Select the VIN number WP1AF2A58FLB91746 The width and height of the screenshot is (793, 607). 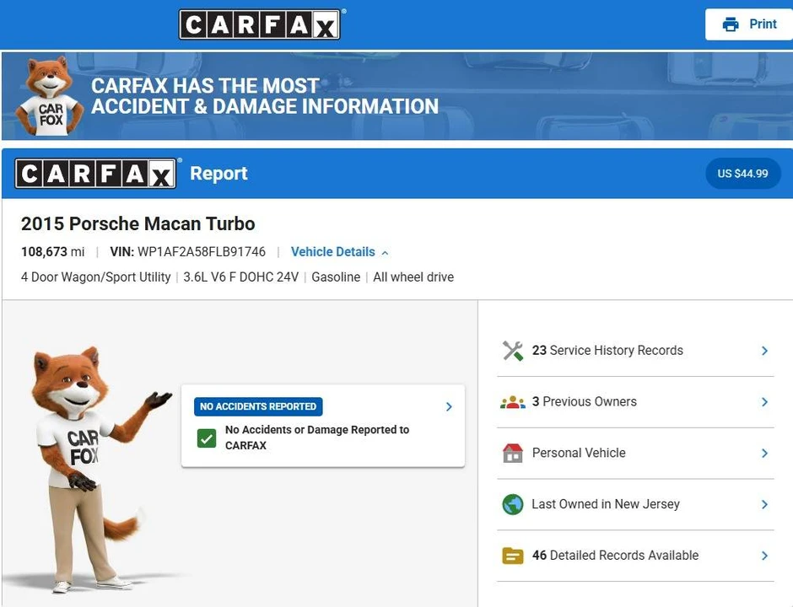(x=202, y=252)
